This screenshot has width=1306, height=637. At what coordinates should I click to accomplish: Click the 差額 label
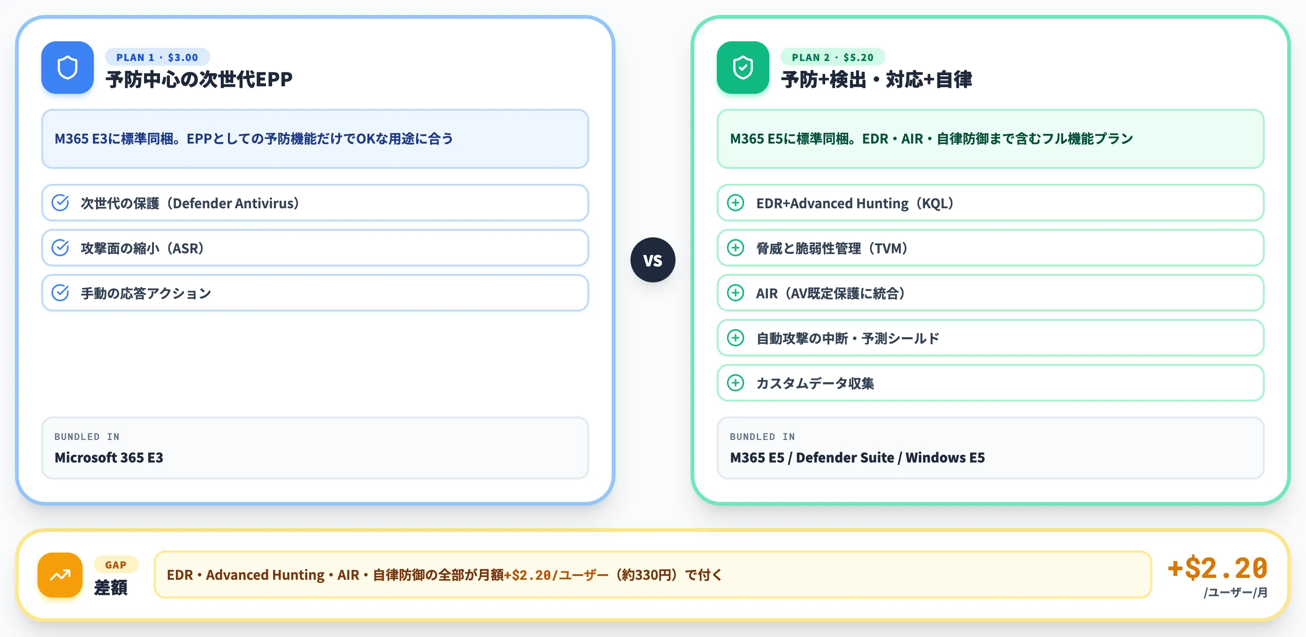111,588
